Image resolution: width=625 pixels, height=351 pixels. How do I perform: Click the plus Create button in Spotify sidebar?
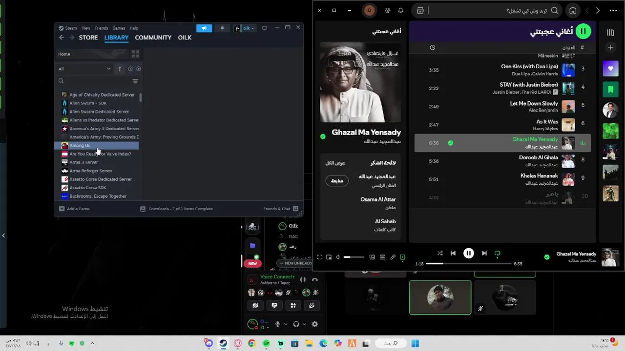click(610, 47)
